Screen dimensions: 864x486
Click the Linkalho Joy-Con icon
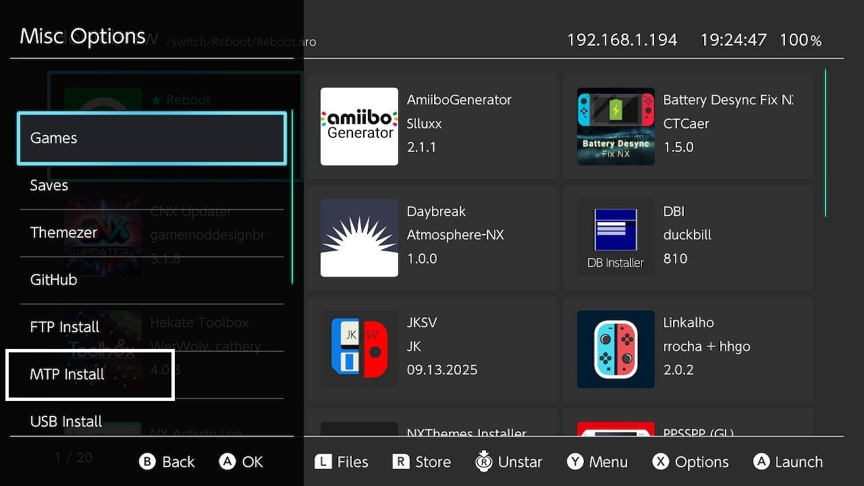pos(616,349)
